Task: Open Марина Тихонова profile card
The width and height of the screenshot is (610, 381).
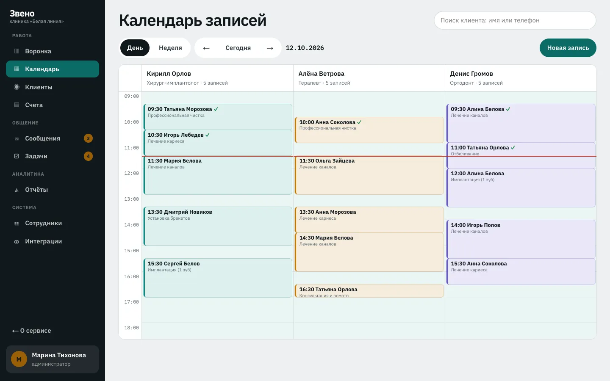Action: [x=53, y=359]
